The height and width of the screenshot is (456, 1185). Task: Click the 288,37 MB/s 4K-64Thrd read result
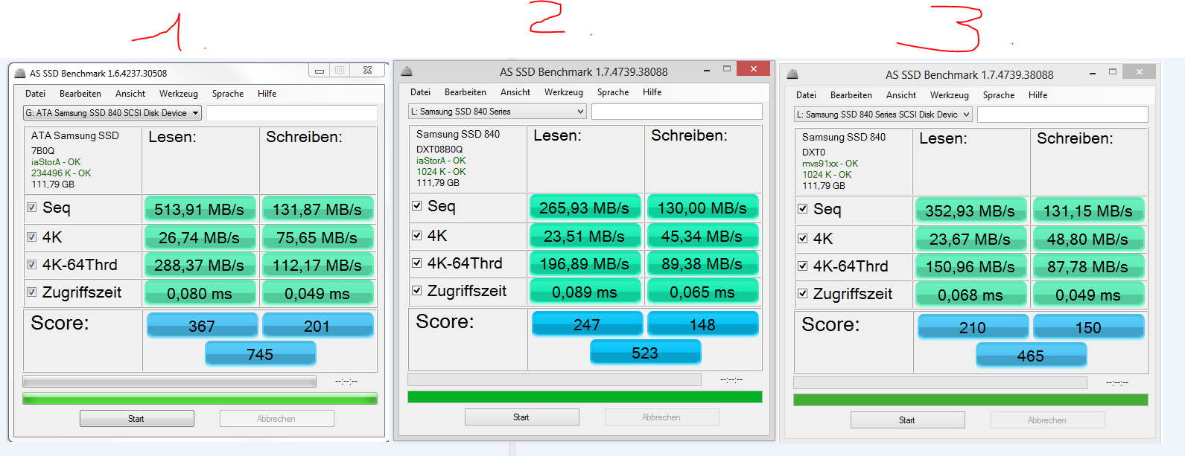pos(200,266)
